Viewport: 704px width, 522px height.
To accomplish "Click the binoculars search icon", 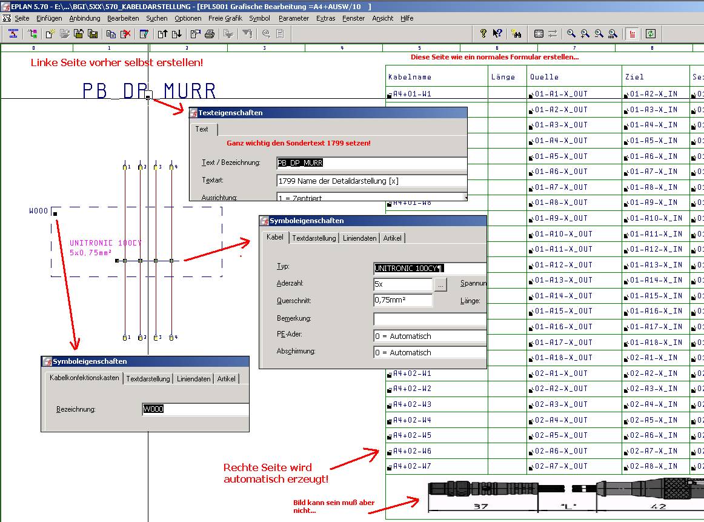I will tap(516, 34).
